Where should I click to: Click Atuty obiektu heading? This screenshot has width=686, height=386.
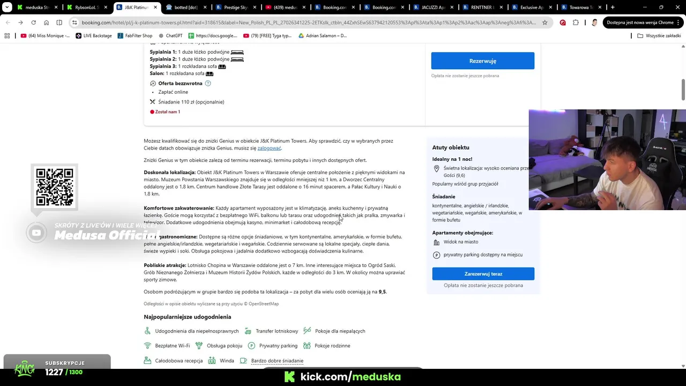pyautogui.click(x=451, y=147)
